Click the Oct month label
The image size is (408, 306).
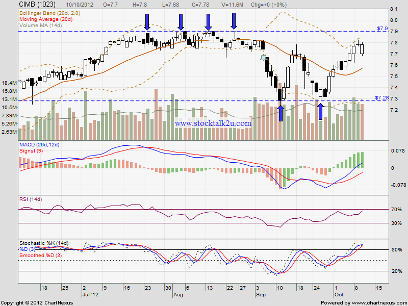(x=339, y=295)
